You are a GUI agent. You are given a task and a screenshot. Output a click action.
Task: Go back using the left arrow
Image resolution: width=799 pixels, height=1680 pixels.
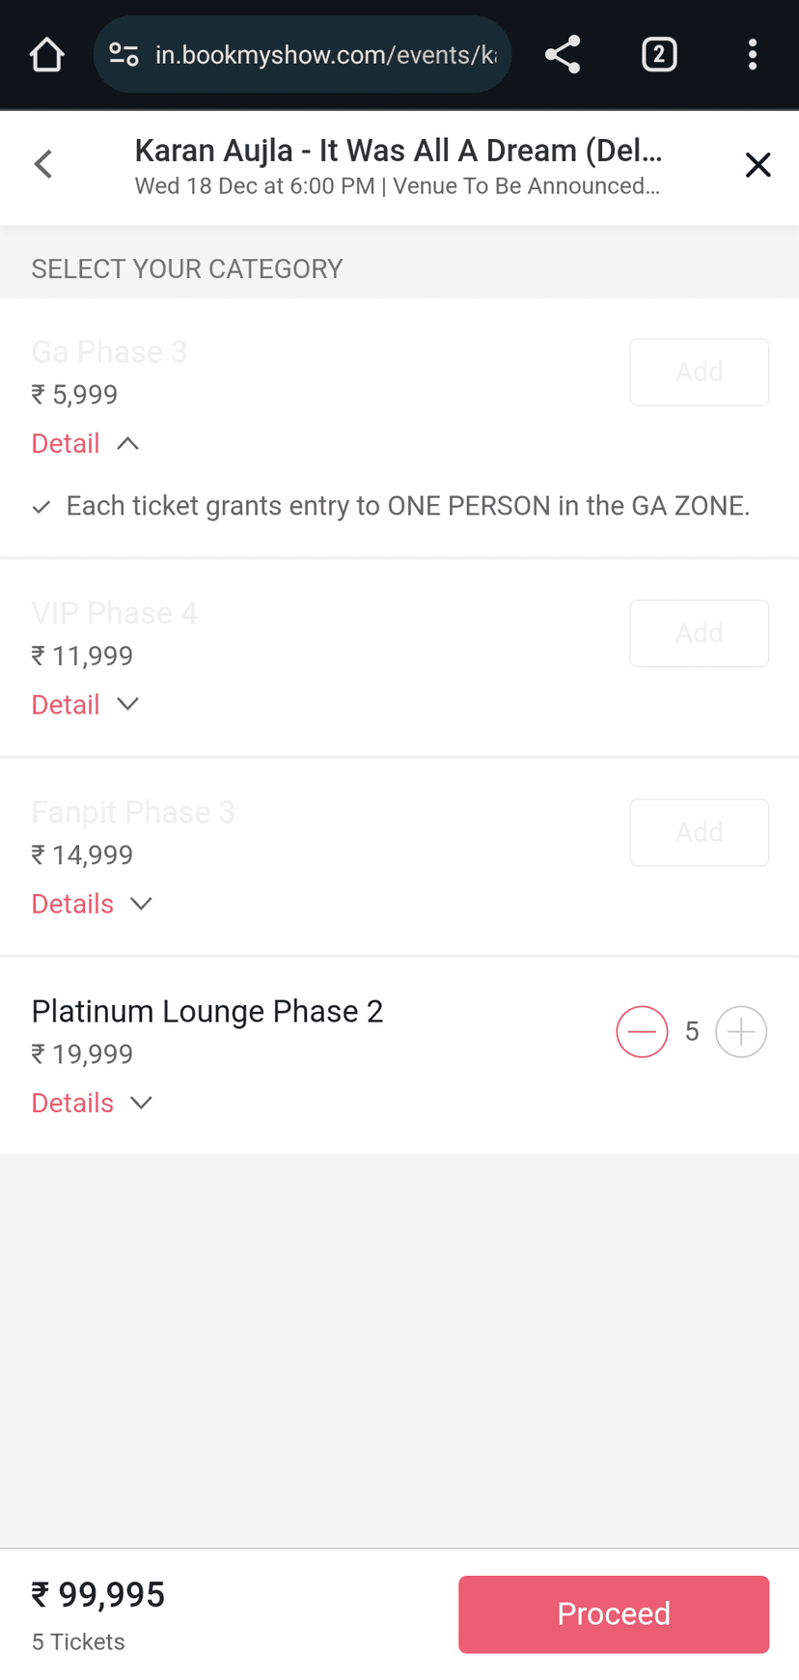[43, 164]
